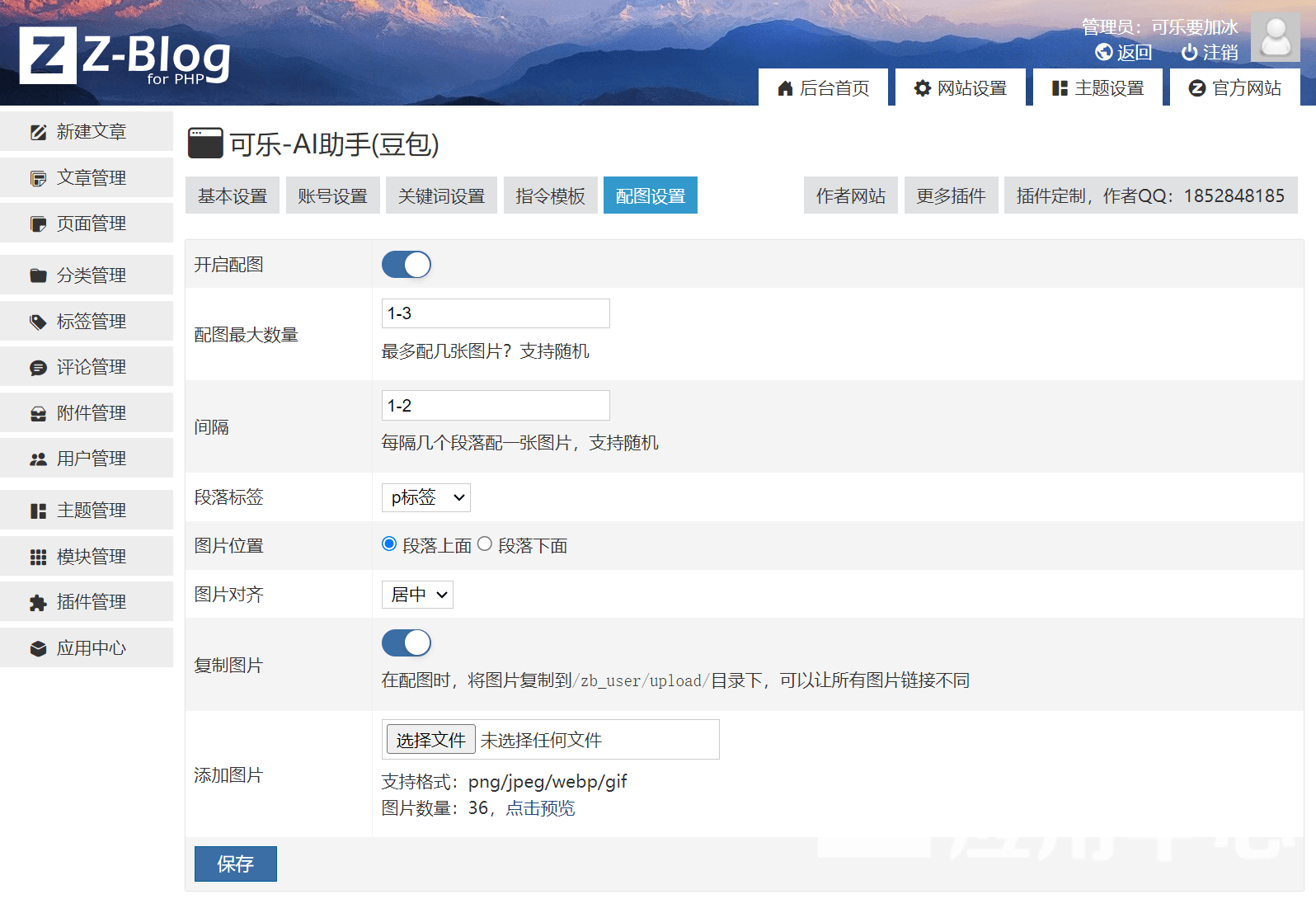1316x899 pixels.
Task: Open the 更多插件 link button
Action: (x=952, y=195)
